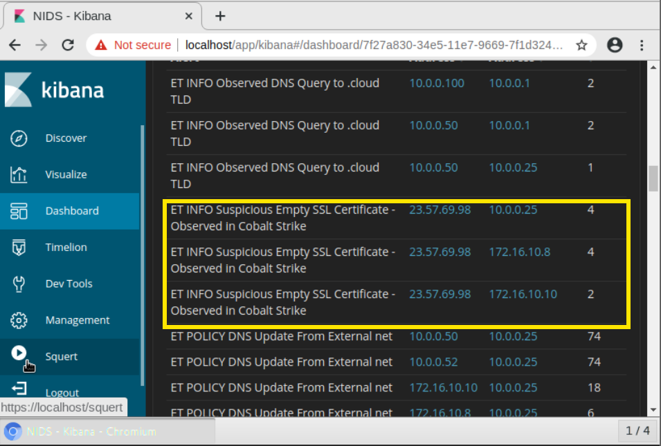
Task: Click destination 10.0.0.25 in 10.0.0.52 row
Action: [x=513, y=362]
